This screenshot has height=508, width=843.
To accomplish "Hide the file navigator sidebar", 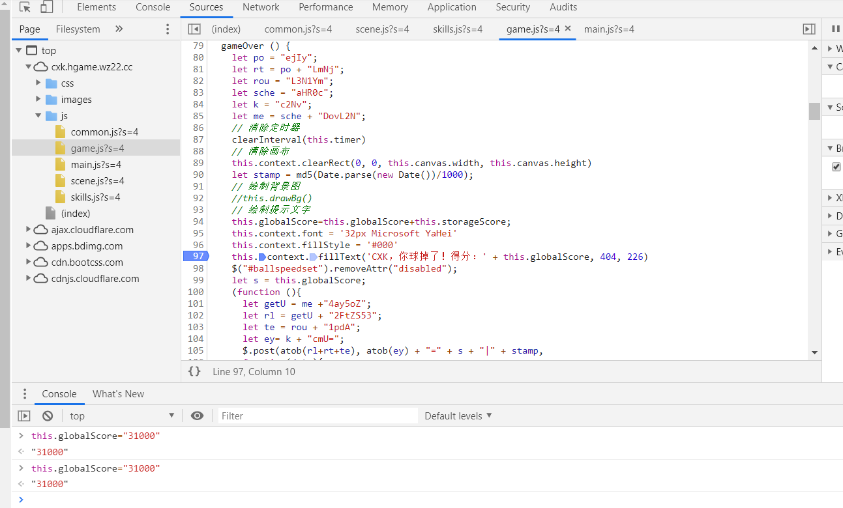I will (194, 29).
